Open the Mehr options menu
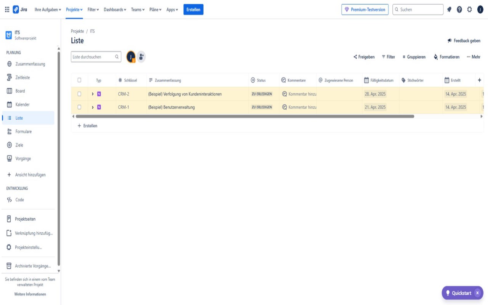 click(x=474, y=57)
